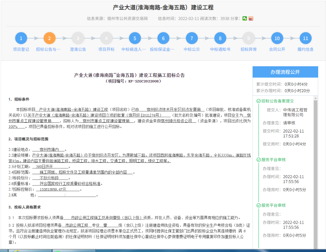Select the orange step 2 circle

(x=49, y=38)
